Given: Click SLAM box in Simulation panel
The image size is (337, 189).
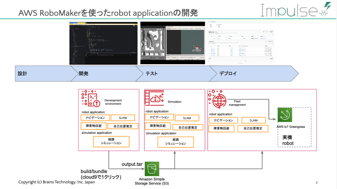Looking at the screenshot, I should tap(187, 118).
